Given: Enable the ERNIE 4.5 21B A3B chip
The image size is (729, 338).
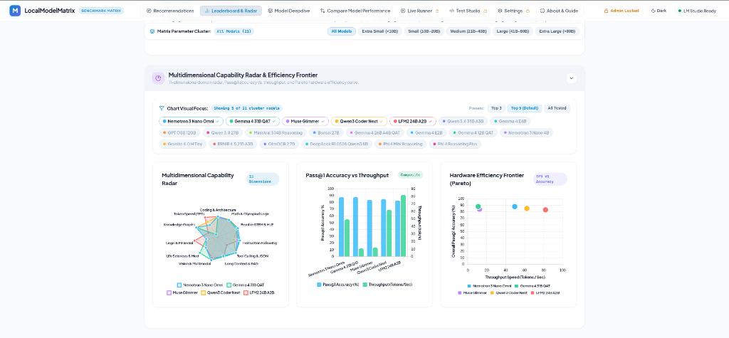Looking at the screenshot, I should 233,144.
